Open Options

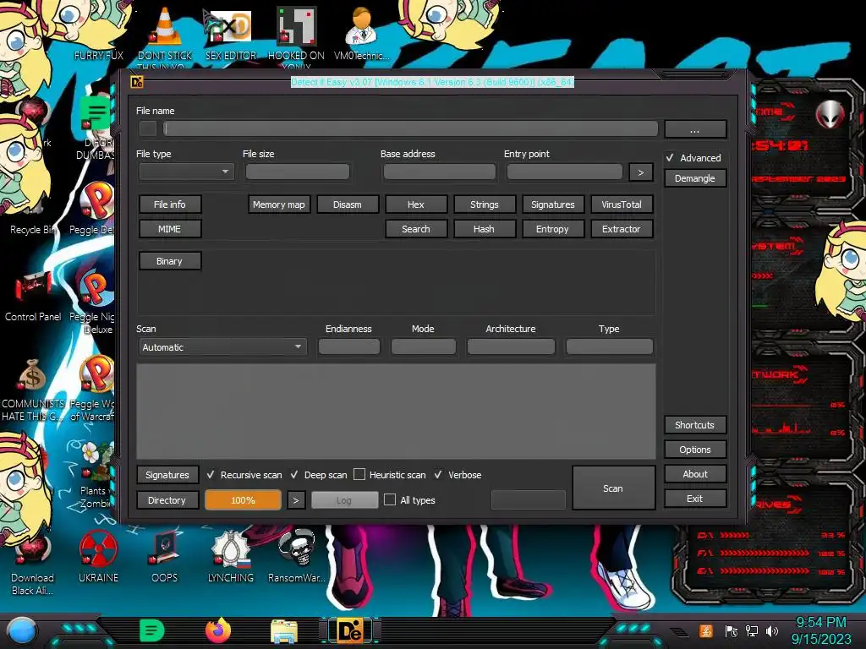pos(695,450)
